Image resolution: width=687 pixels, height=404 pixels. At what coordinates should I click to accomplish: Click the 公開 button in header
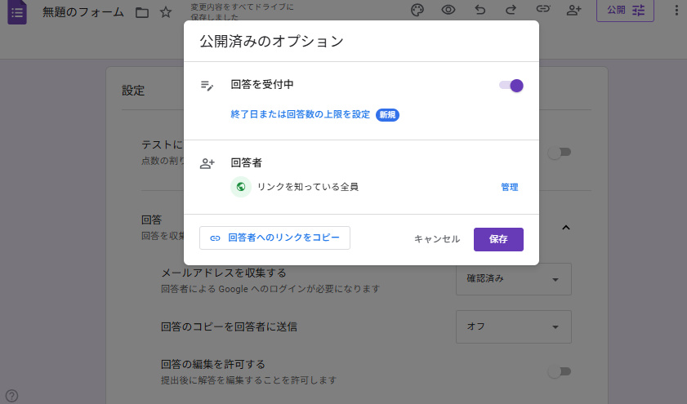pyautogui.click(x=625, y=11)
